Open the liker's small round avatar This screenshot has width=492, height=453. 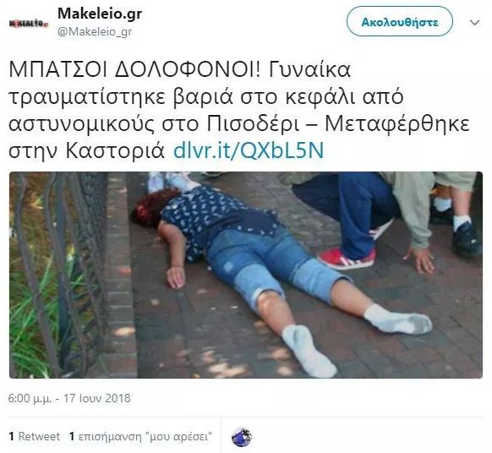(241, 436)
